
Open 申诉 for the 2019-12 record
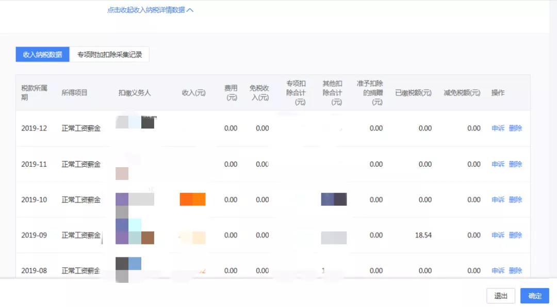(x=497, y=128)
